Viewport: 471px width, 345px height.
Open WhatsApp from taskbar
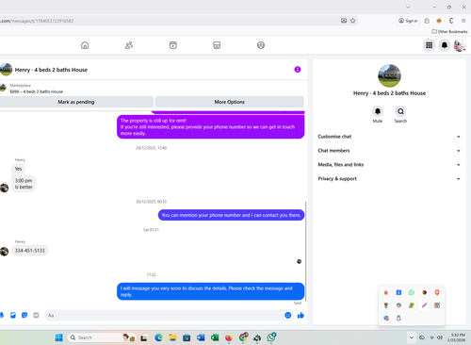(271, 337)
